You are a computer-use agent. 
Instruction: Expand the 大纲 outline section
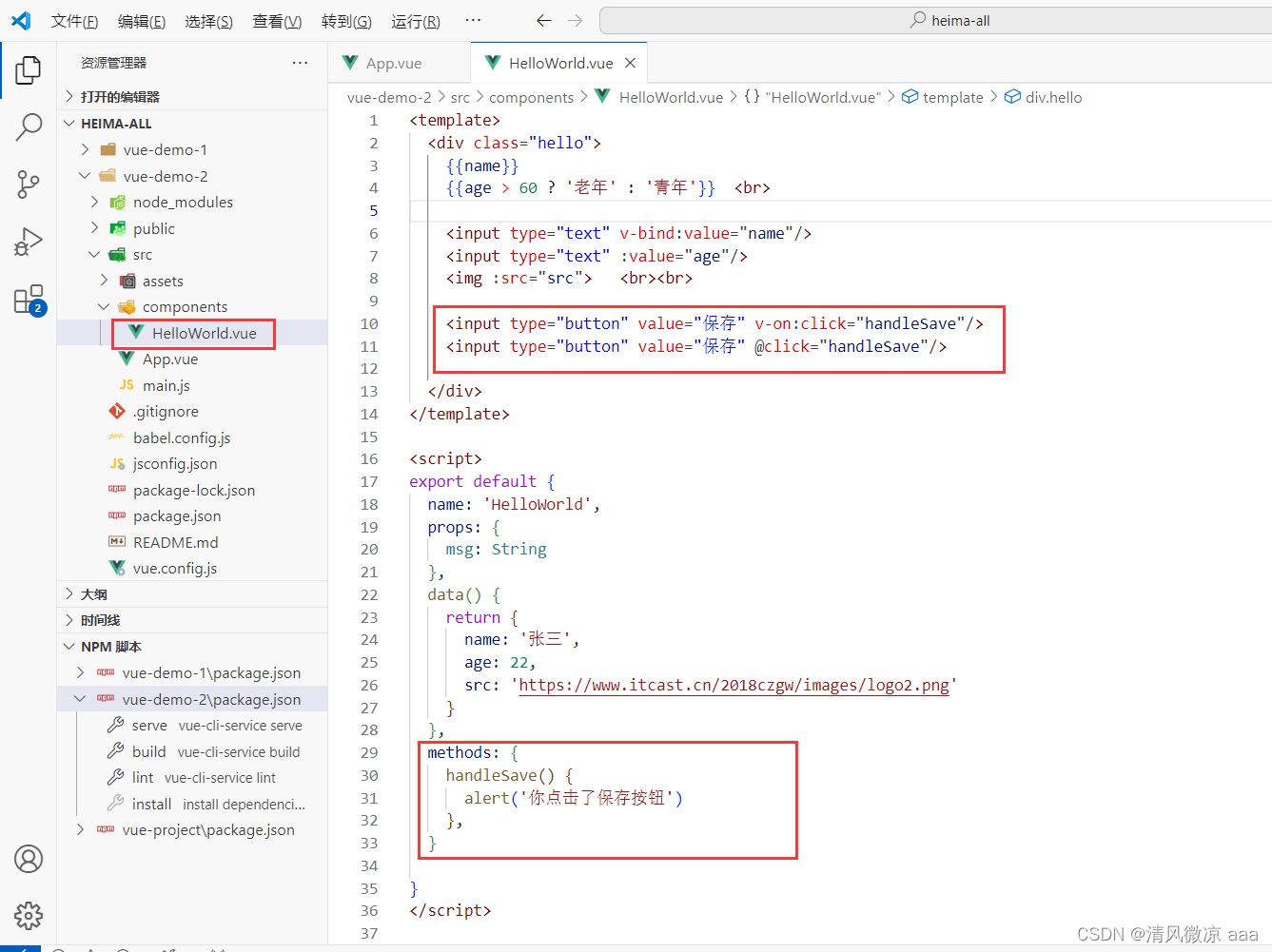(x=192, y=593)
